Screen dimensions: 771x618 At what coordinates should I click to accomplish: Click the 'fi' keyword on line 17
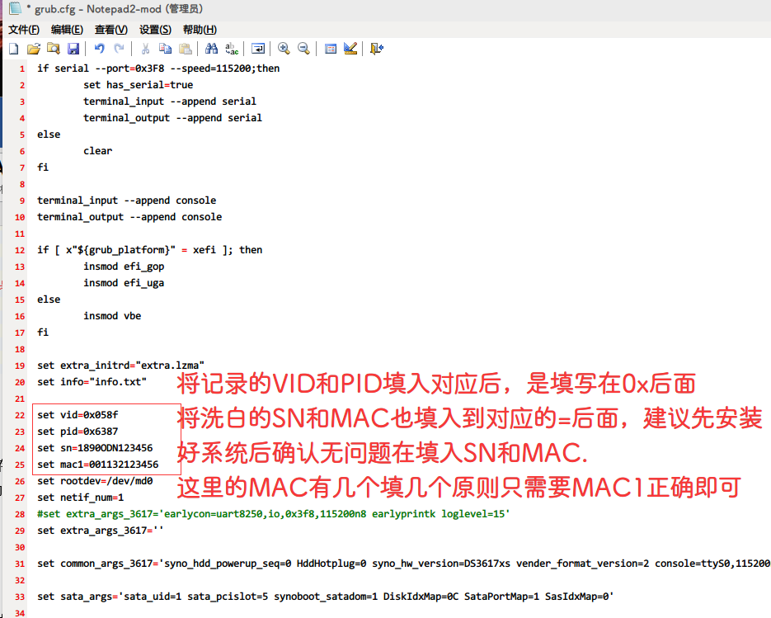[43, 333]
